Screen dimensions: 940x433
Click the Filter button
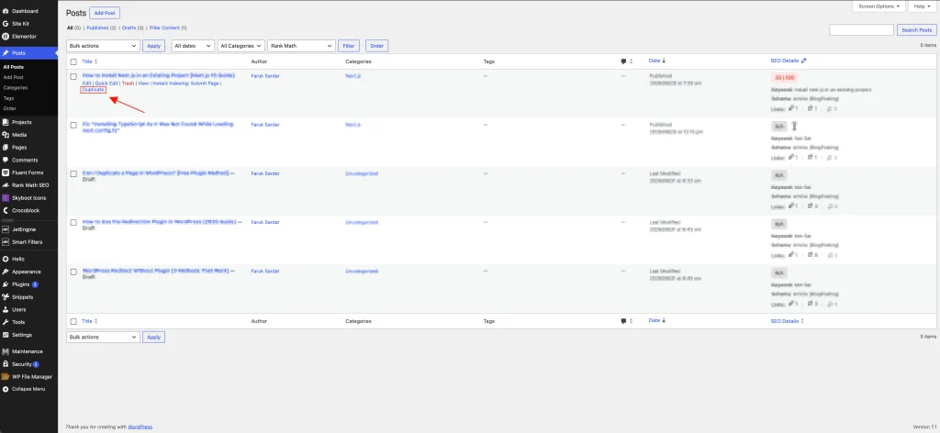[x=349, y=46]
